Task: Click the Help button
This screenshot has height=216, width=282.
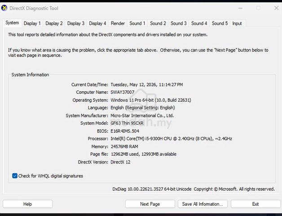Action: point(27,204)
